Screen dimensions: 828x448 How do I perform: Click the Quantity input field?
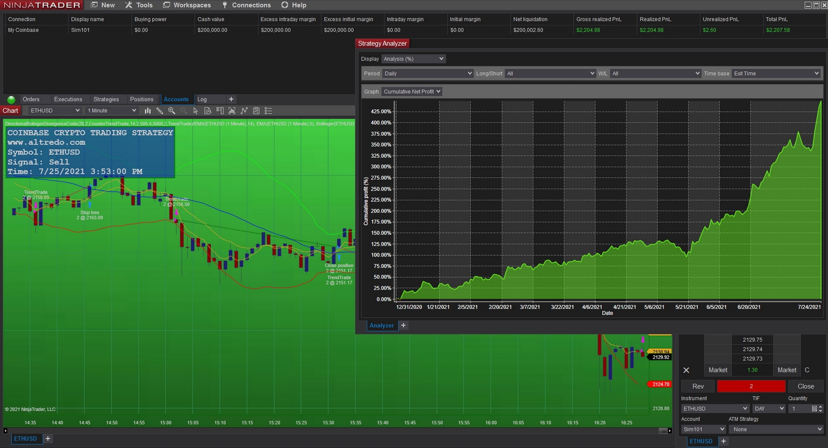(799, 409)
